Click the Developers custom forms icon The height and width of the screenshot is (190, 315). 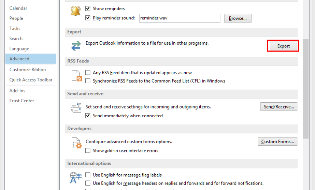(x=76, y=143)
